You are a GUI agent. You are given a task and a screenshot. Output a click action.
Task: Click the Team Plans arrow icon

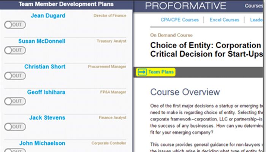pos(142,72)
